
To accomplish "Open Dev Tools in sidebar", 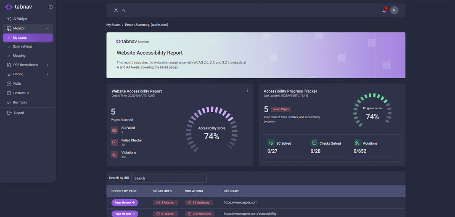I will [x=20, y=103].
